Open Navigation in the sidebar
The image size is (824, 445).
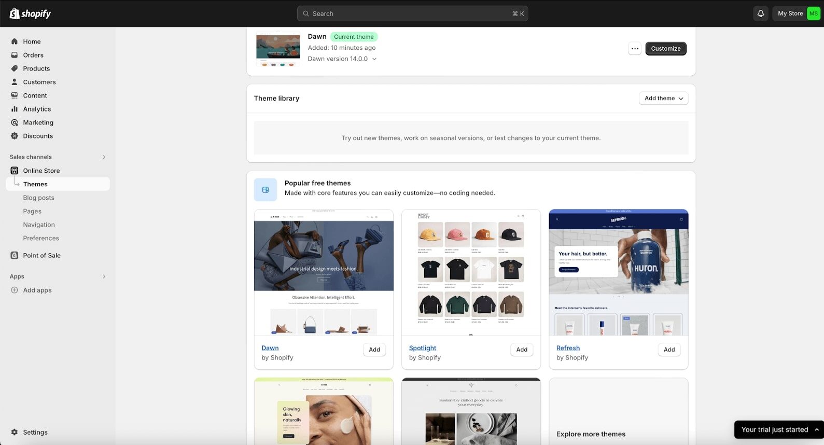click(x=39, y=225)
